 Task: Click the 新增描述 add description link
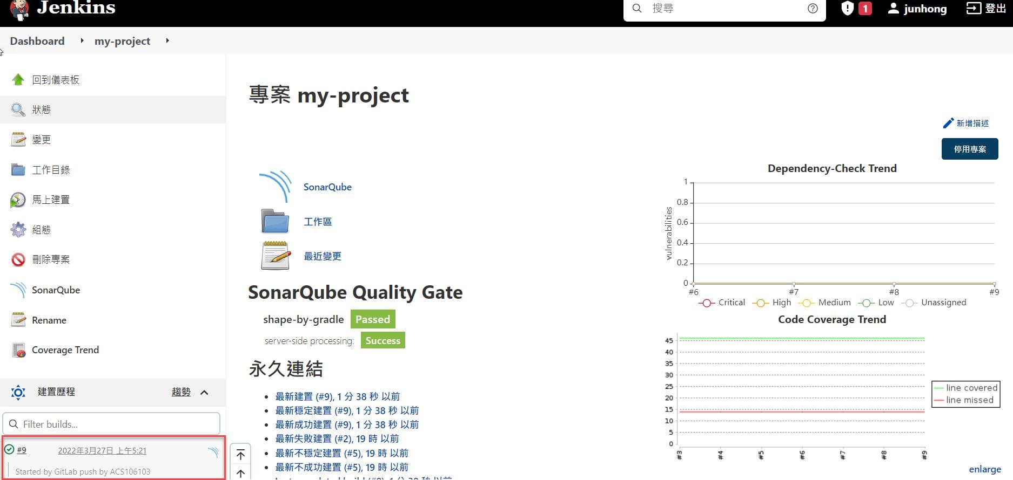coord(972,124)
